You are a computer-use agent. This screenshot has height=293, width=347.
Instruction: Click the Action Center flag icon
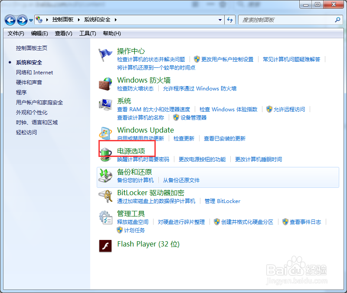(105, 55)
